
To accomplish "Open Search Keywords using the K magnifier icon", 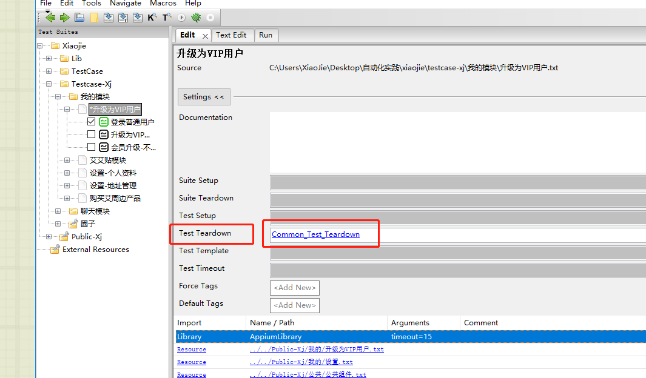I will [152, 17].
